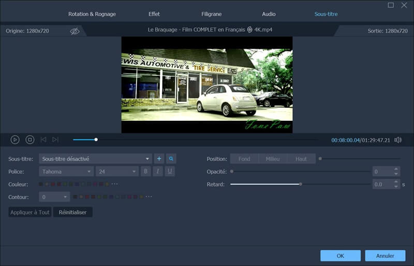This screenshot has height=266, width=414.
Task: Set subtitle position to Fond
Action: click(244, 159)
